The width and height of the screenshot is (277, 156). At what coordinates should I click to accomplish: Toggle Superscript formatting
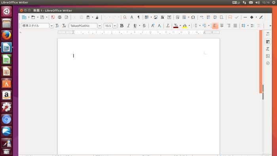pyautogui.click(x=153, y=26)
